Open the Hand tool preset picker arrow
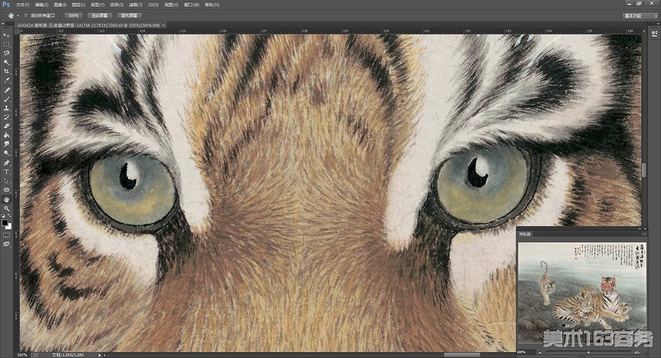The width and height of the screenshot is (661, 358). (18, 16)
